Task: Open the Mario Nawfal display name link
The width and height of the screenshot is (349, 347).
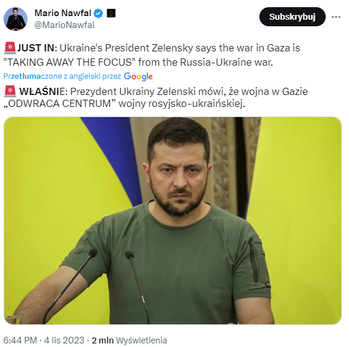Action: click(63, 13)
